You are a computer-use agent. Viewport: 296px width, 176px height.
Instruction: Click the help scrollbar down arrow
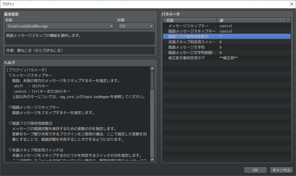coord(152,160)
